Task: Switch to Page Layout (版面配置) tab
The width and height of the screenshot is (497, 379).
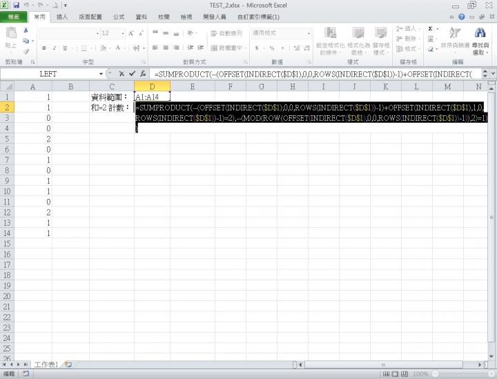Action: (x=90, y=17)
